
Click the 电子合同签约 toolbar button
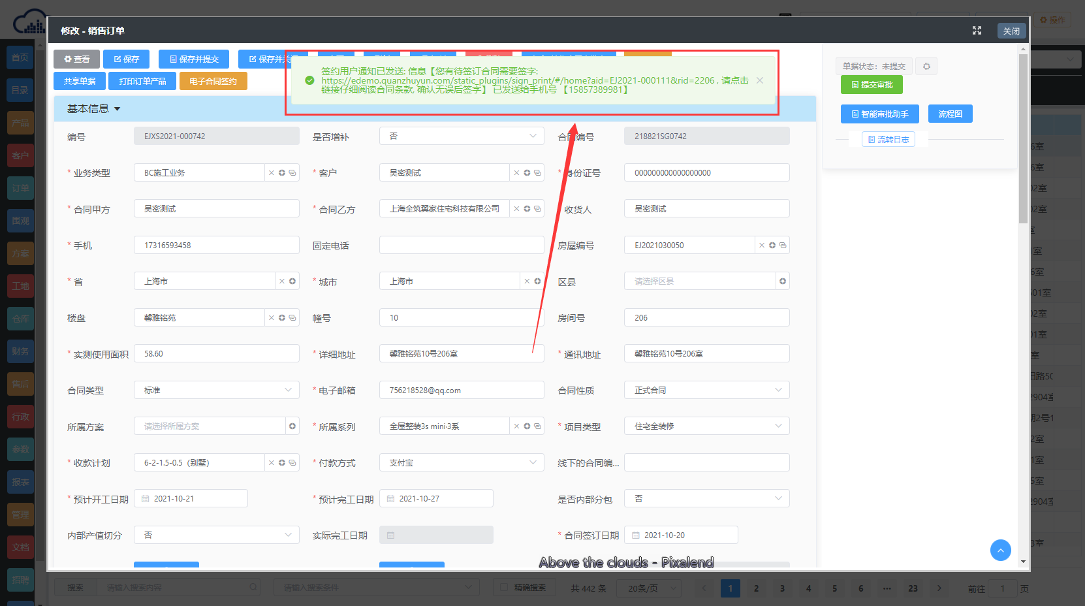(213, 81)
